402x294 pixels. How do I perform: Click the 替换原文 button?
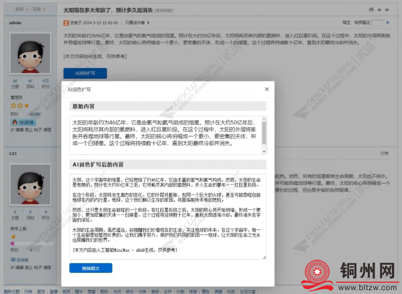tap(91, 268)
